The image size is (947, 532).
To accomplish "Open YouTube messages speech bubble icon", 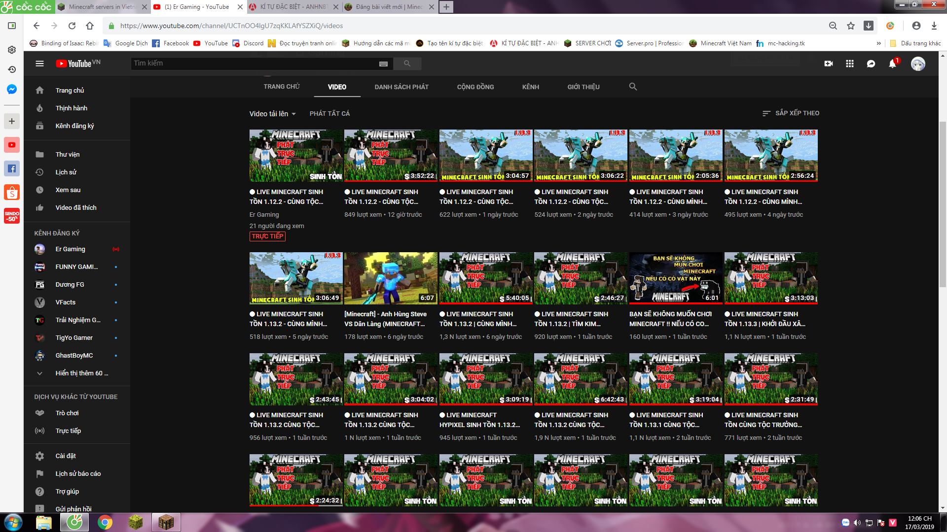I will coord(871,64).
